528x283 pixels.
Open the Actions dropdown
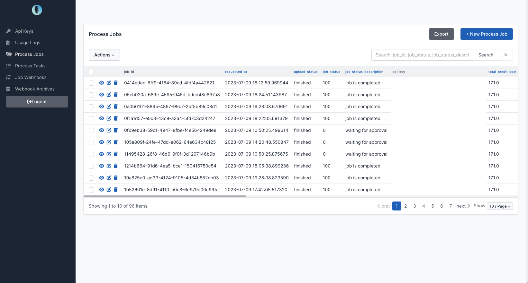pos(104,55)
